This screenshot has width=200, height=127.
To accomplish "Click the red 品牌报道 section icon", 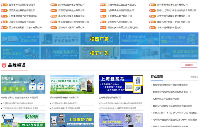I will click(4, 65).
